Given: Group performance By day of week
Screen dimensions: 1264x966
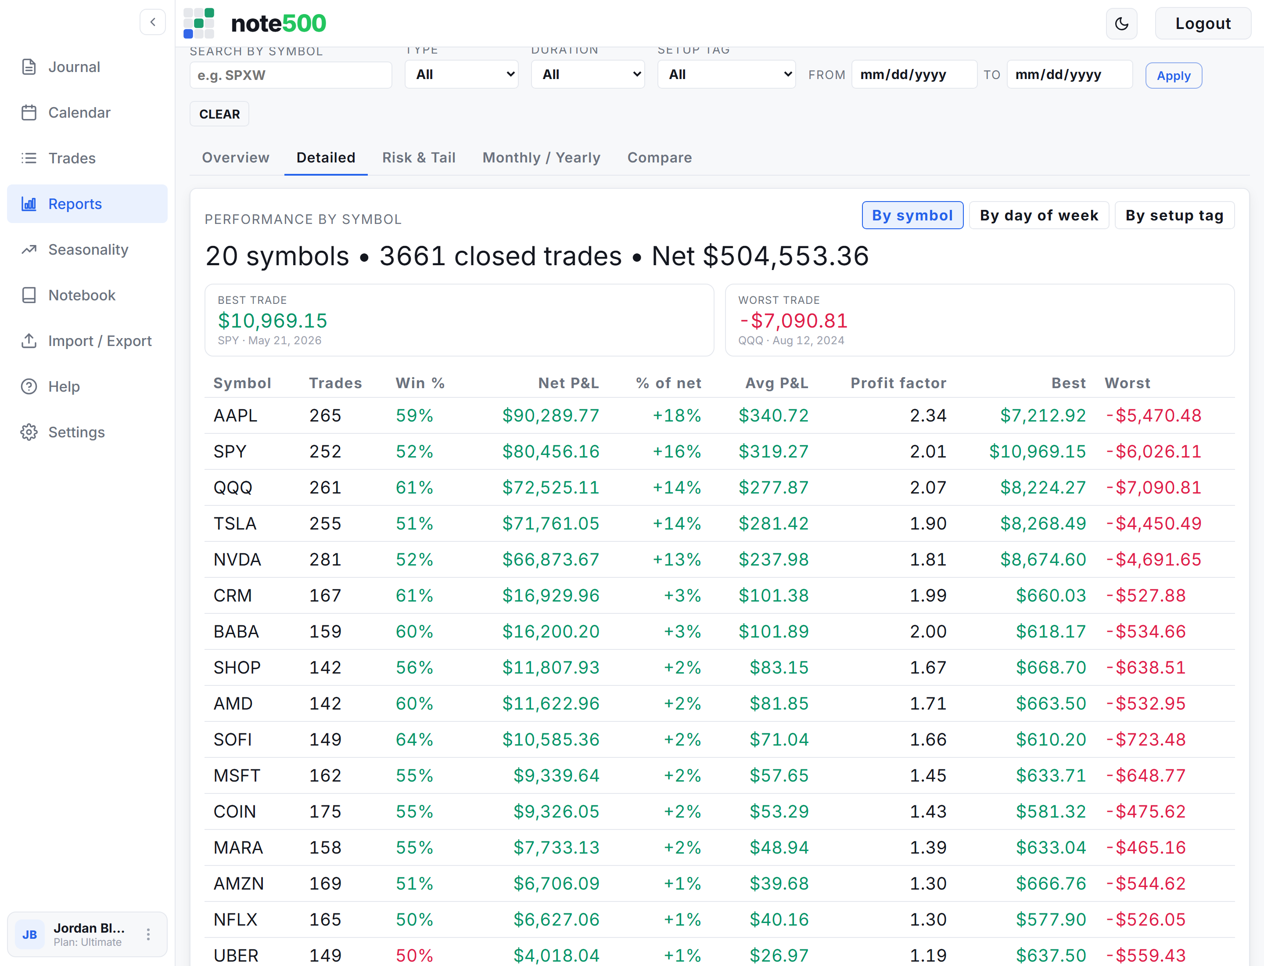Looking at the screenshot, I should (x=1039, y=215).
